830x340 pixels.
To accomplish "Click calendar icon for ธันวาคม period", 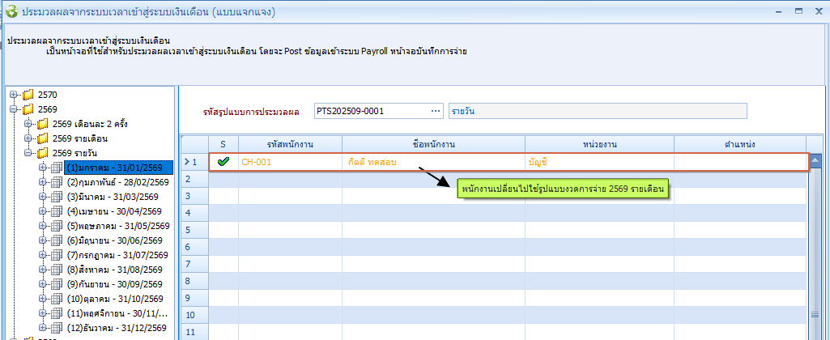I will [x=57, y=328].
